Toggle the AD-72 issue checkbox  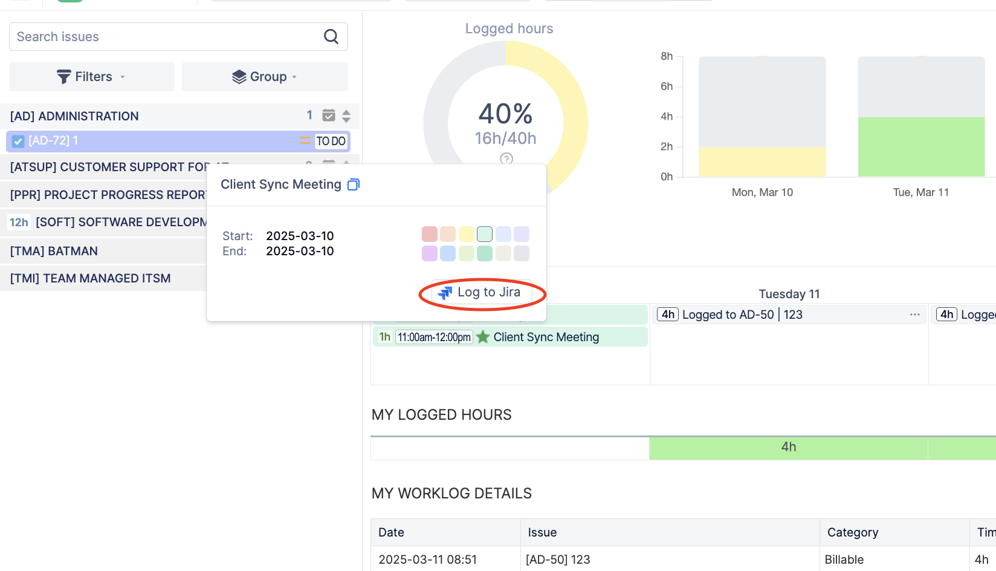(x=18, y=141)
